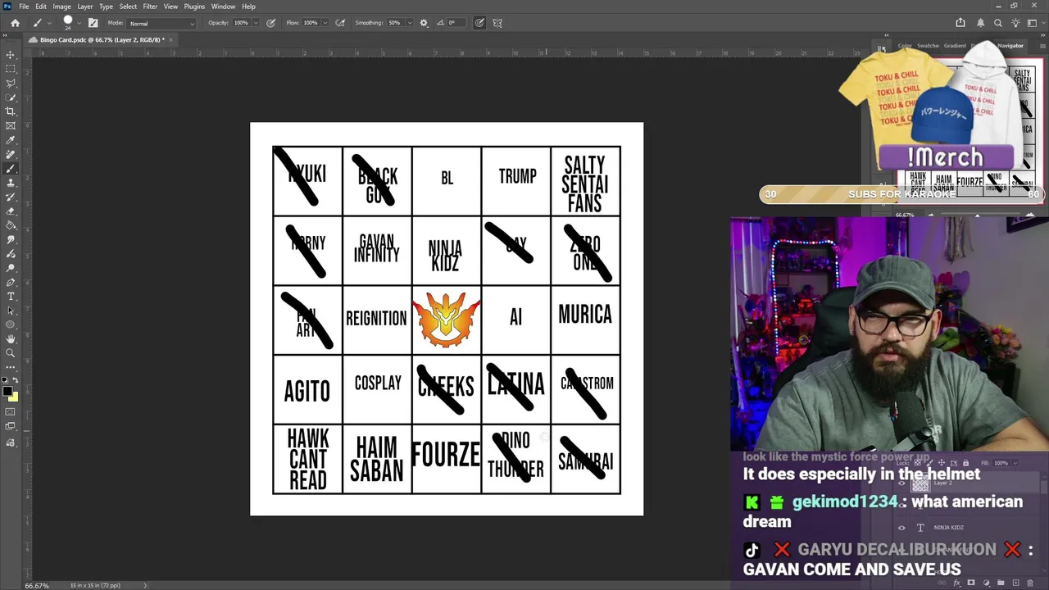The image size is (1049, 590).
Task: Add layer style with the fx icon
Action: pos(957,583)
